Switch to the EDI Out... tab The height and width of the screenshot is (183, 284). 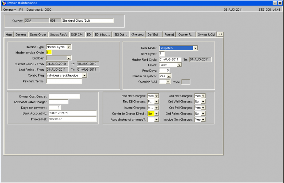coord(121,34)
